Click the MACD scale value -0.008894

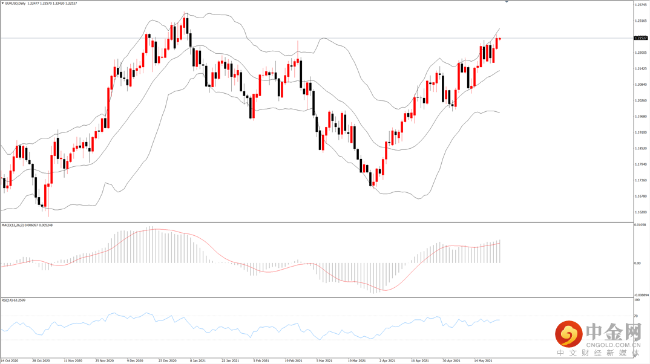642,295
